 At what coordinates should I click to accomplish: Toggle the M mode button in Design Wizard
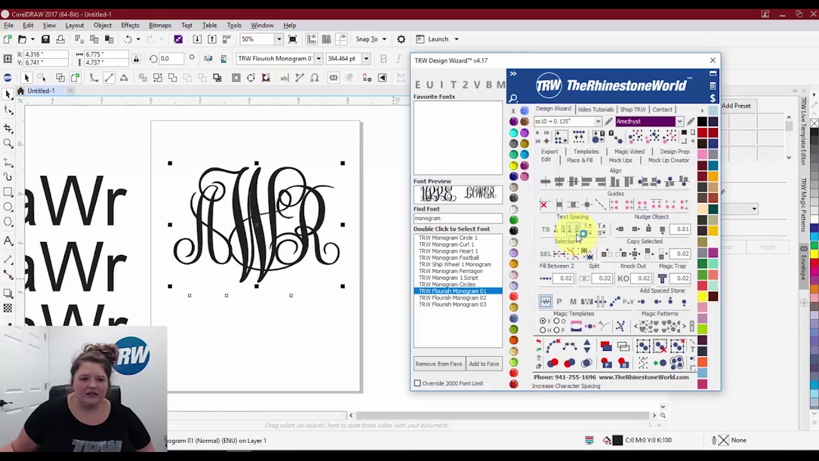(x=573, y=302)
